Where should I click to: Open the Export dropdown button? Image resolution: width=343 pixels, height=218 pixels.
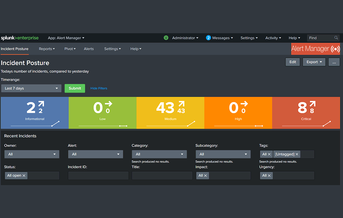click(314, 62)
